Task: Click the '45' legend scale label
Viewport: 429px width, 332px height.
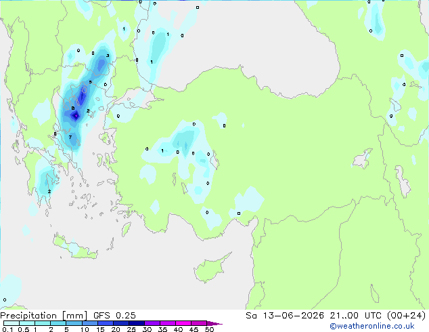Action: [194, 329]
